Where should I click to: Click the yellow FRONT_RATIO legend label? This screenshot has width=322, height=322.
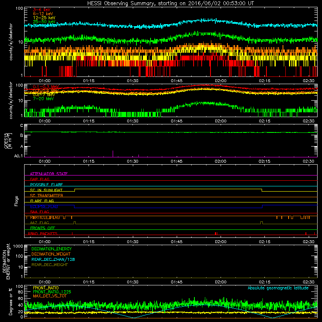point(46,288)
